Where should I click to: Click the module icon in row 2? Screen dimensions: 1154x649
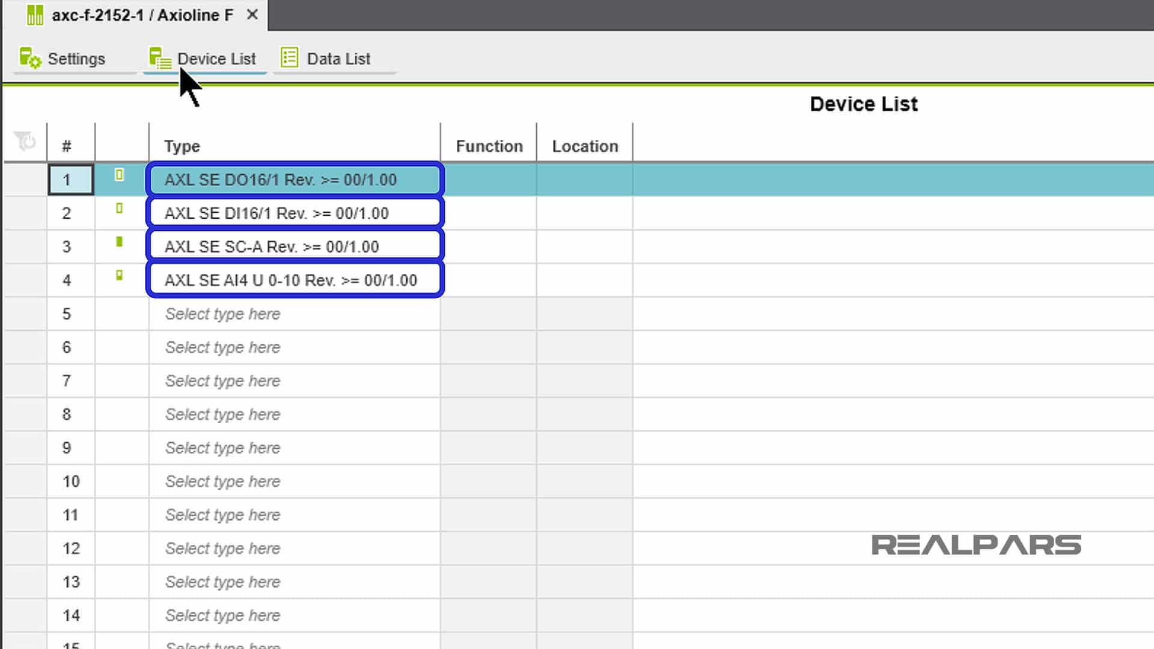pyautogui.click(x=119, y=209)
